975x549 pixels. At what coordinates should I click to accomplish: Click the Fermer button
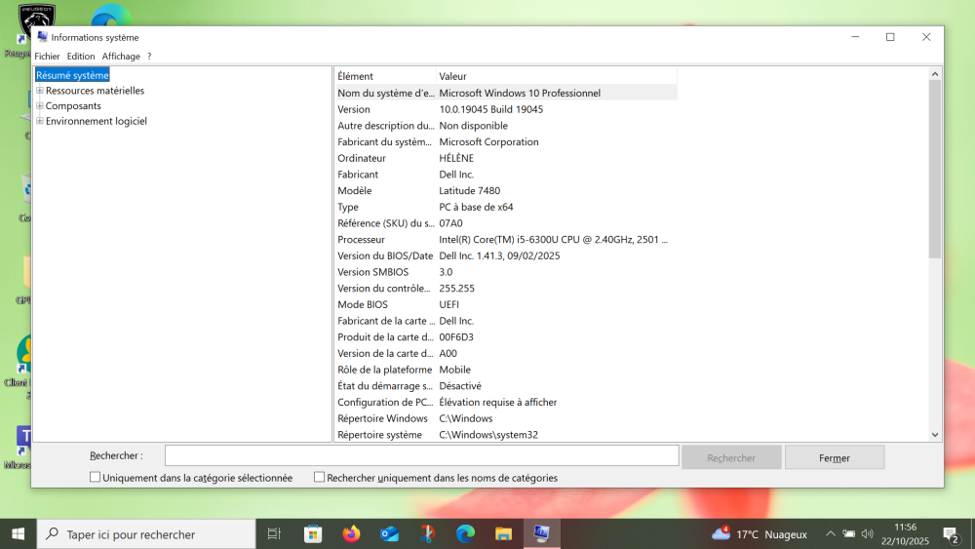(x=834, y=457)
